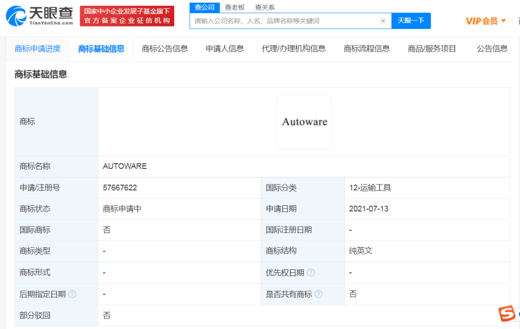The width and height of the screenshot is (520, 329).
Task: Go to the 商标公告信息 tab
Action: click(x=165, y=49)
